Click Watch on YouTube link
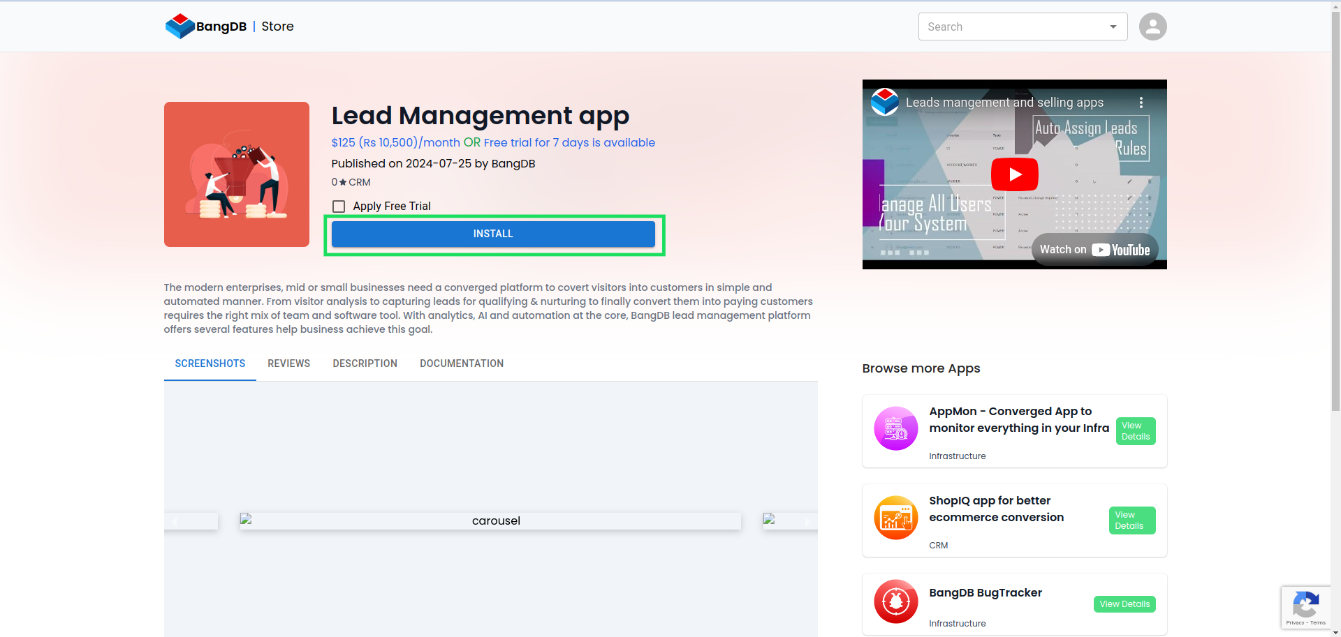Viewport: 1341px width, 637px height. 1094,250
